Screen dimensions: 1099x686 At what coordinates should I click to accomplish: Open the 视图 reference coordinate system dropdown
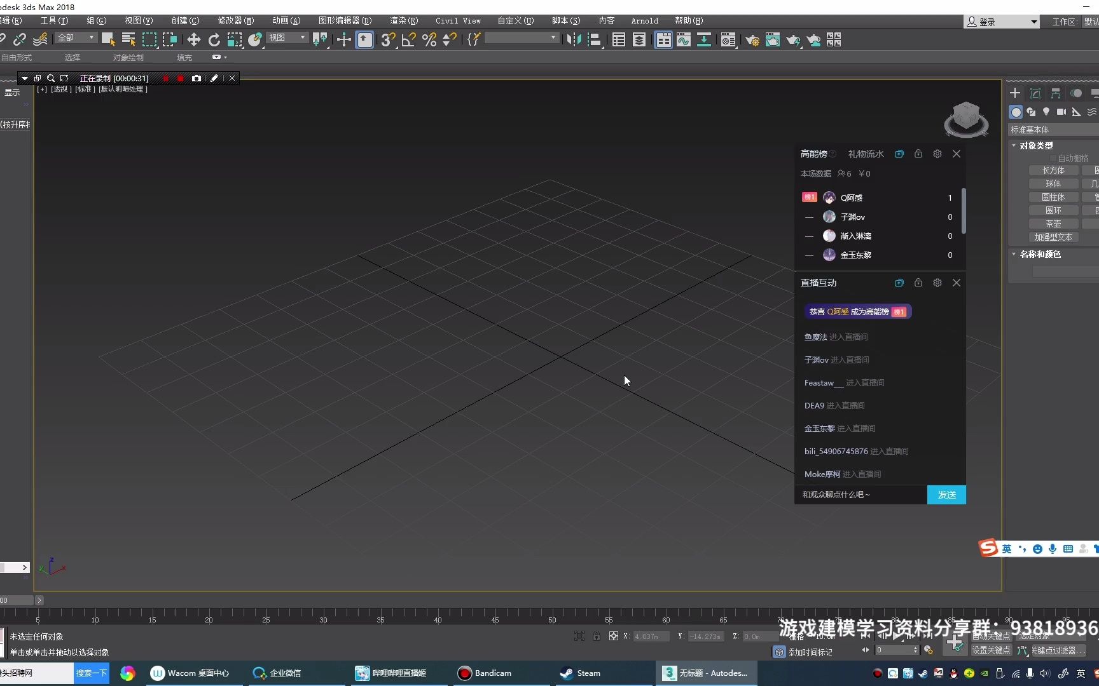(x=287, y=38)
